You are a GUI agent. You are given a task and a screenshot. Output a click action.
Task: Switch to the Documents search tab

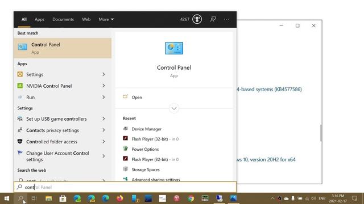63,19
